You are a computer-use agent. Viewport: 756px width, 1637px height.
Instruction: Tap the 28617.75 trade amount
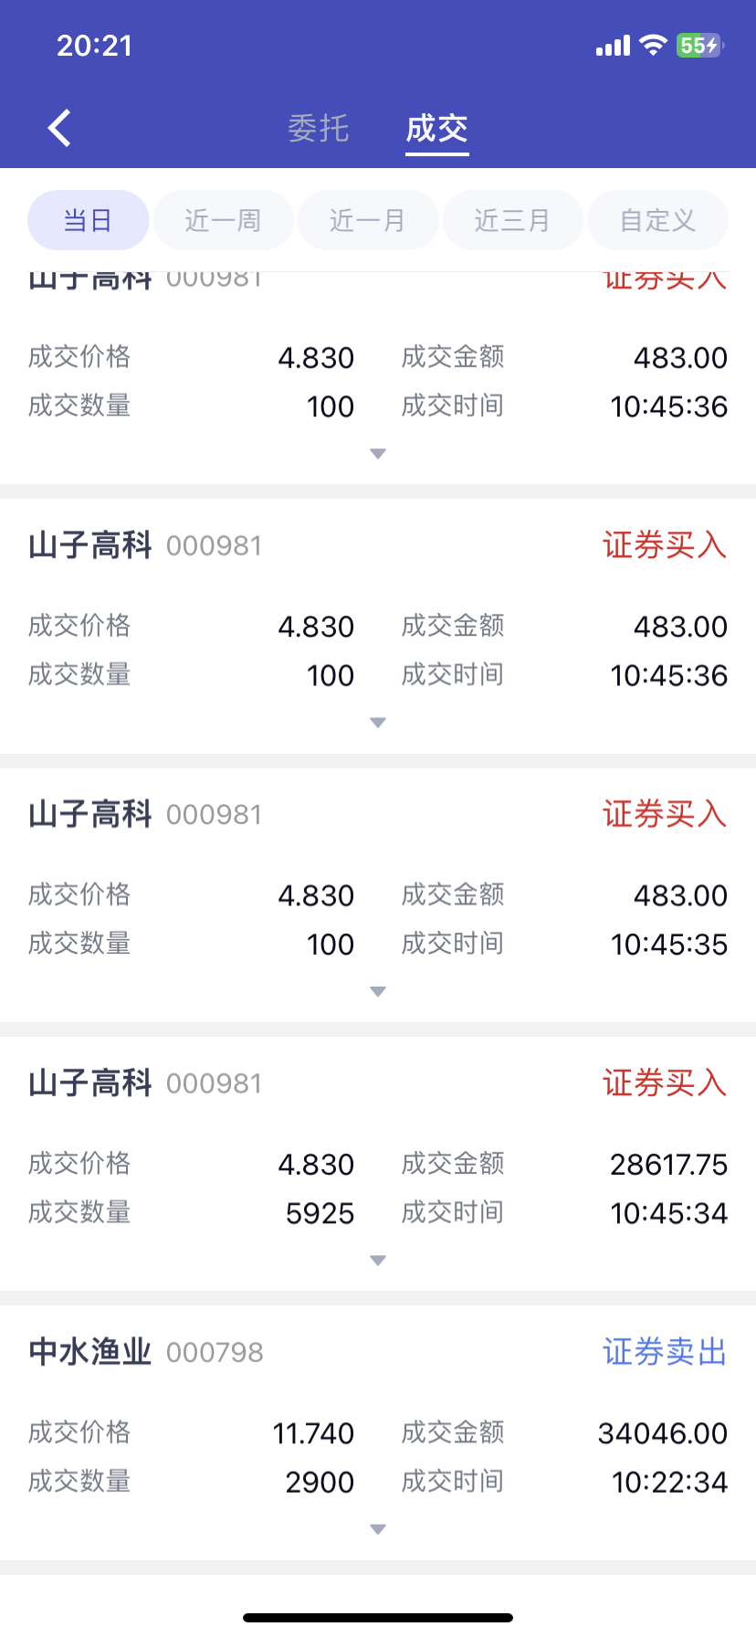pyautogui.click(x=668, y=1165)
